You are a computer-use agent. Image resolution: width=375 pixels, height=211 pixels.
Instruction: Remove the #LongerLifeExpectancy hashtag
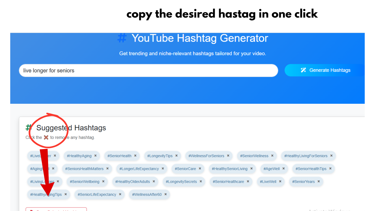(163, 169)
